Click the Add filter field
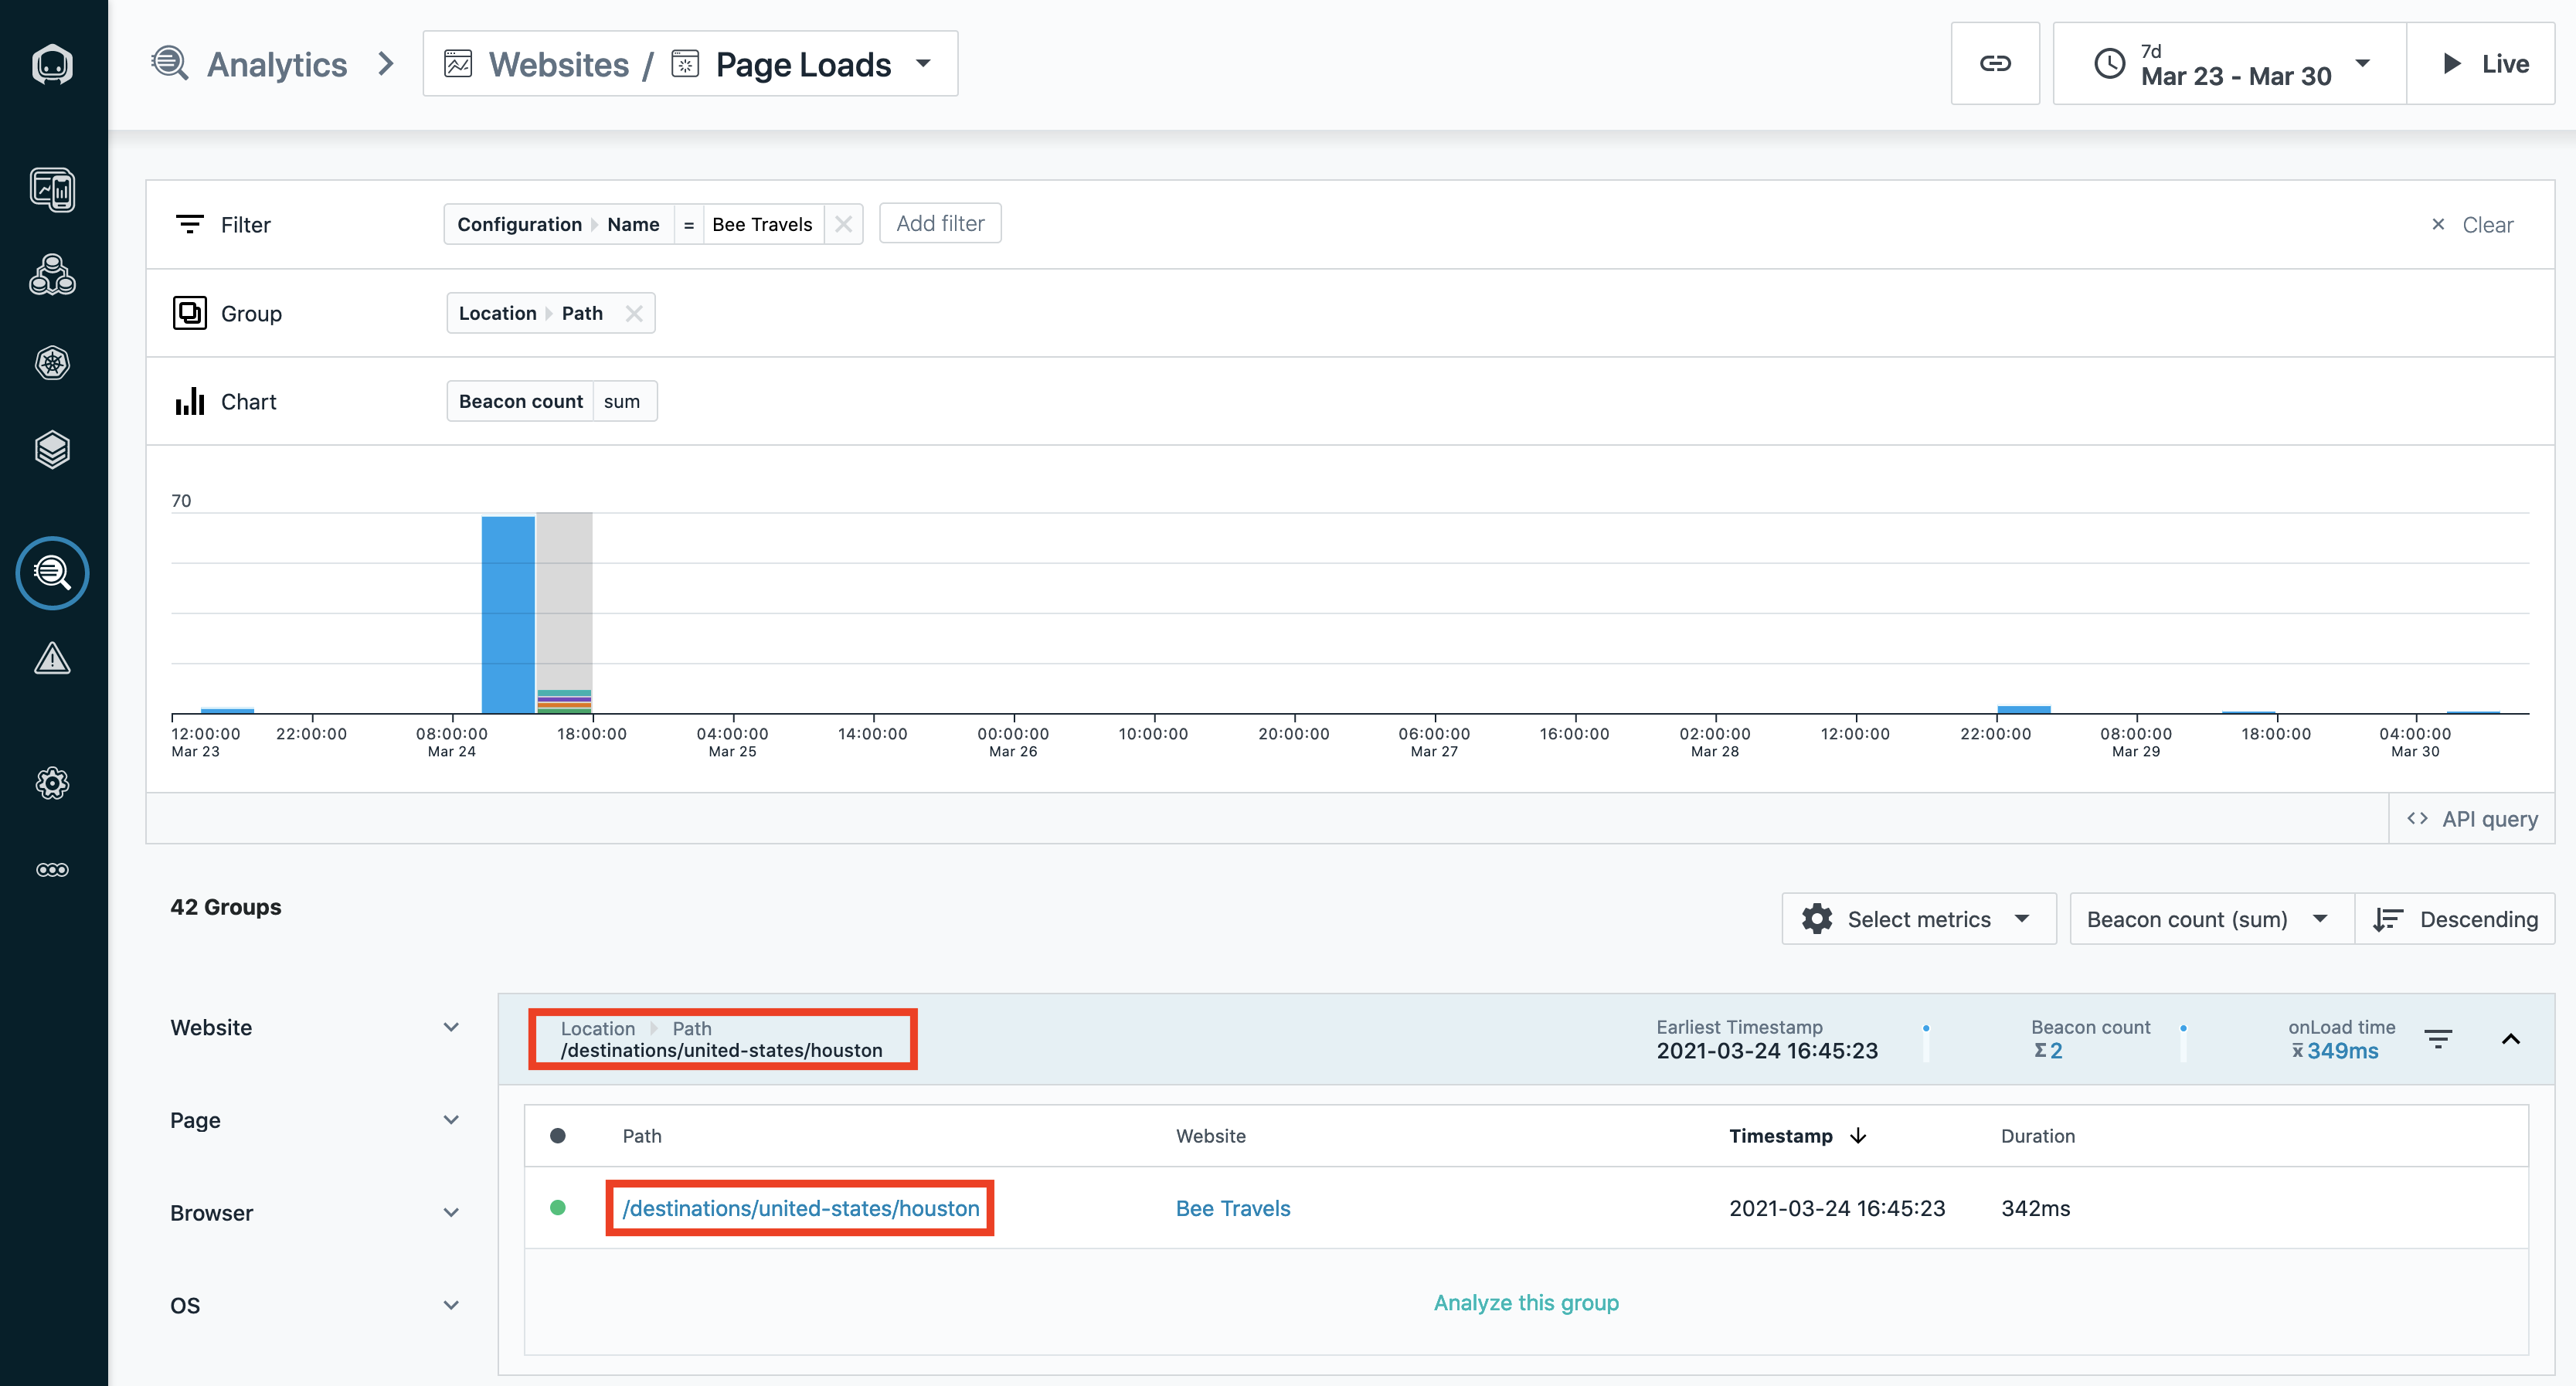Viewport: 2576px width, 1386px height. pos(939,223)
